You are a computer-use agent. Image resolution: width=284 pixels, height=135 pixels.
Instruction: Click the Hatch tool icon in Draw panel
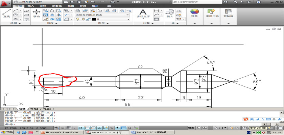(27, 19)
